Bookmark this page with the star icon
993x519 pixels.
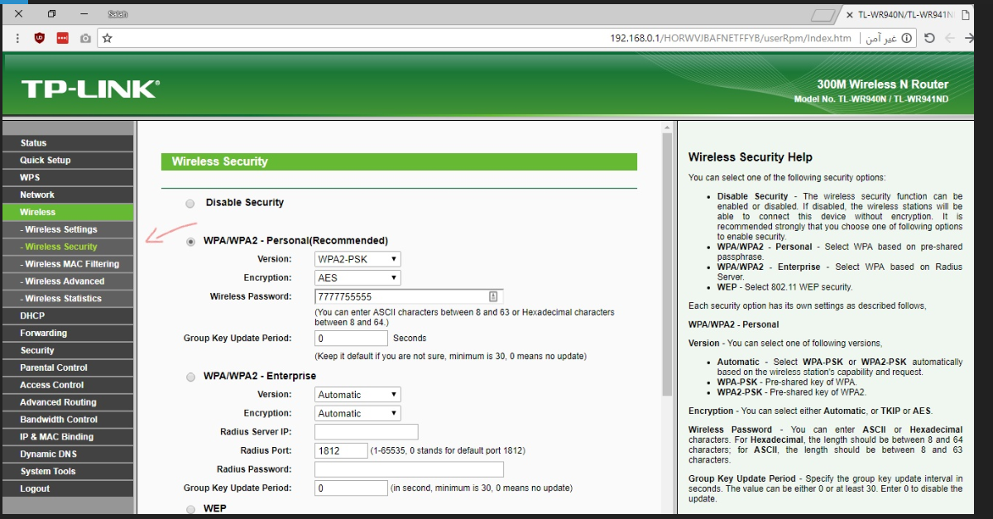point(108,38)
